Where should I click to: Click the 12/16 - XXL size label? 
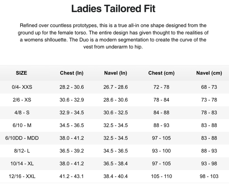[22, 177]
